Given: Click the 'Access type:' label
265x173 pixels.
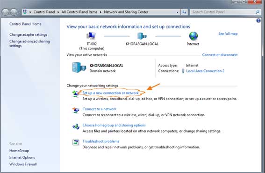Looking at the screenshot, I should click(168, 65).
